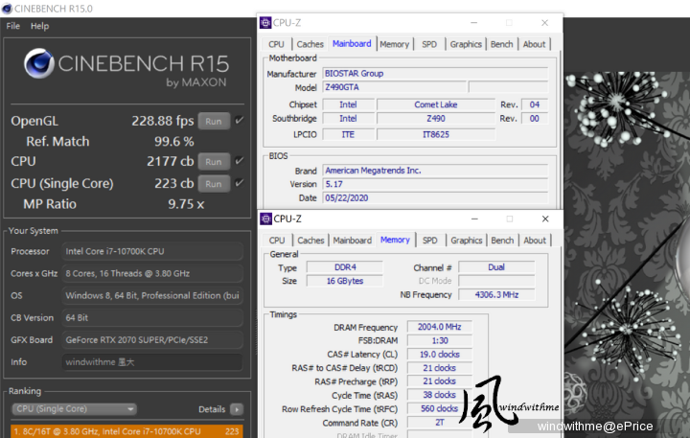Click the DRAM Frequency 2004.0 MHz value
The height and width of the screenshot is (438, 690).
(x=439, y=327)
